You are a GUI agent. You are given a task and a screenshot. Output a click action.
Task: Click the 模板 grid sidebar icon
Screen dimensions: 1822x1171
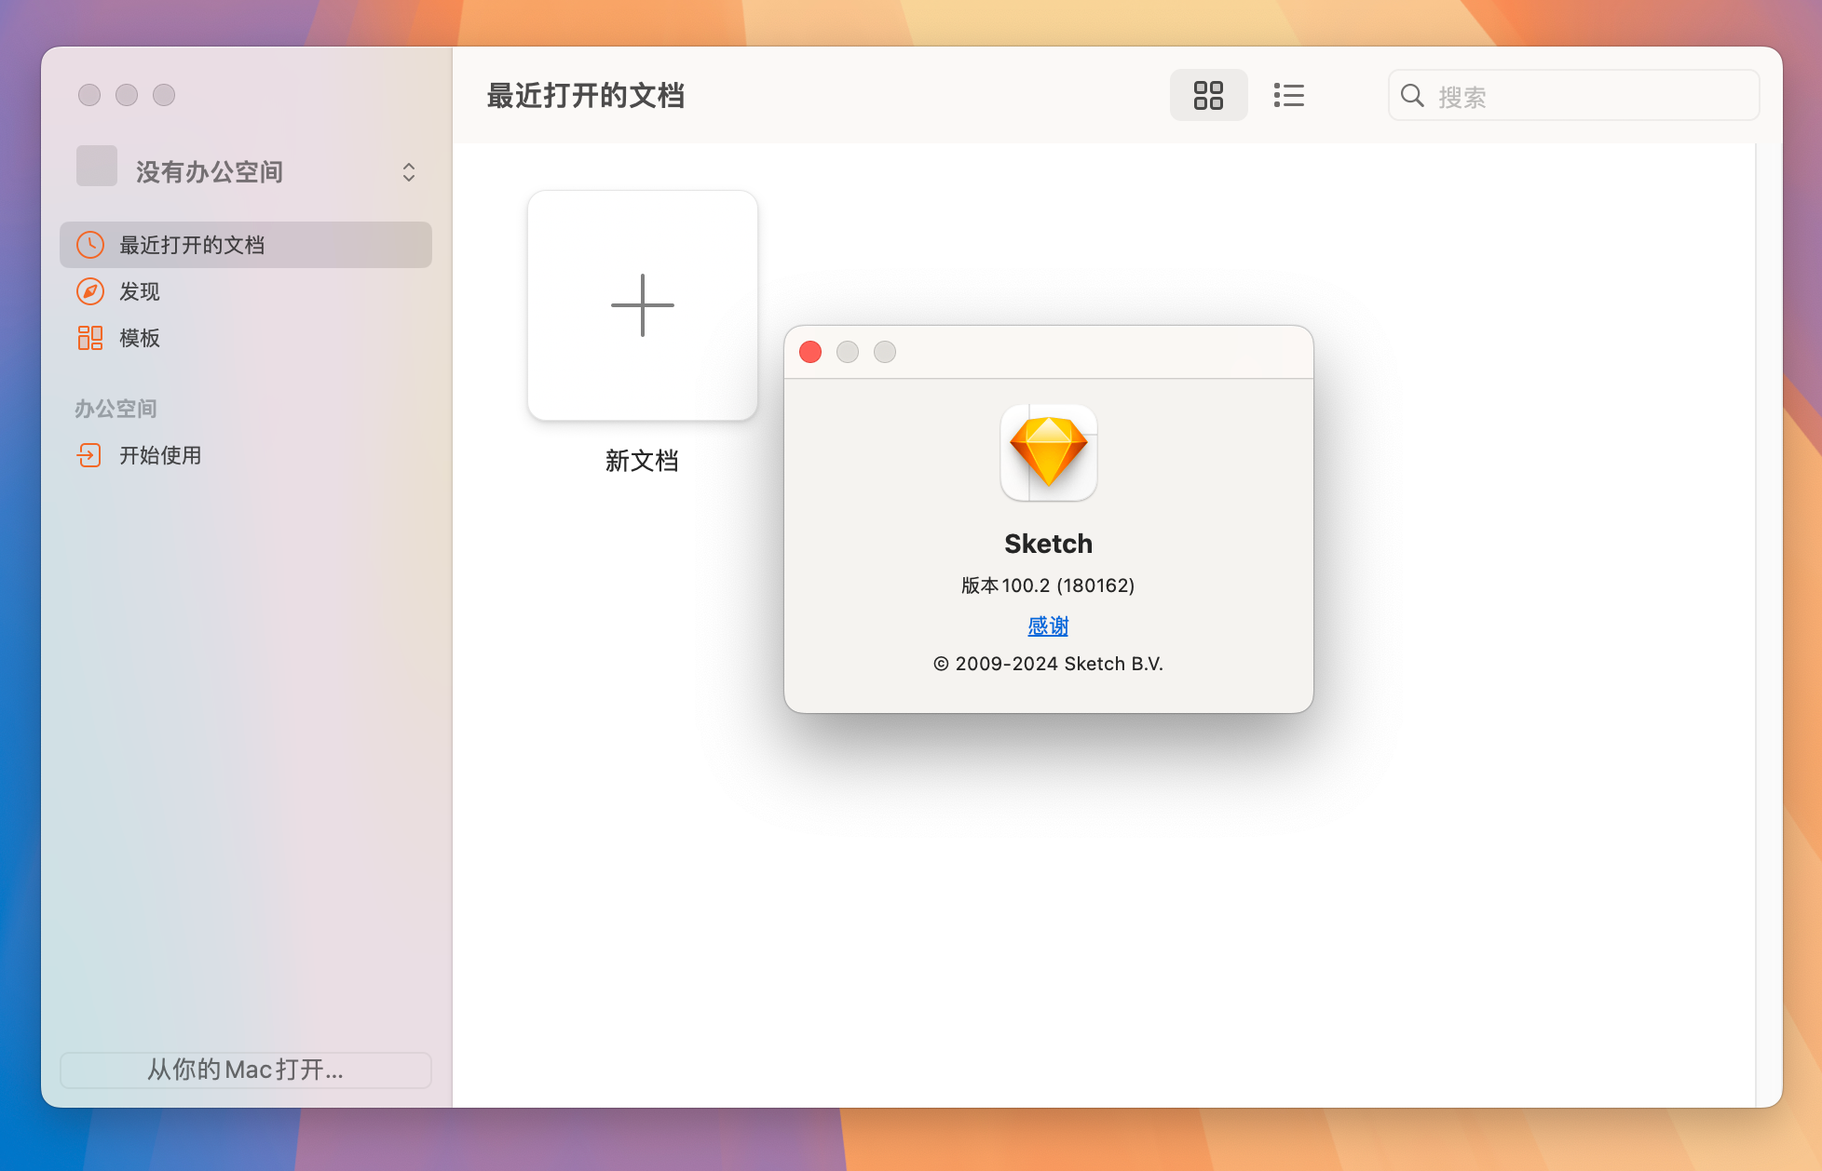(91, 337)
